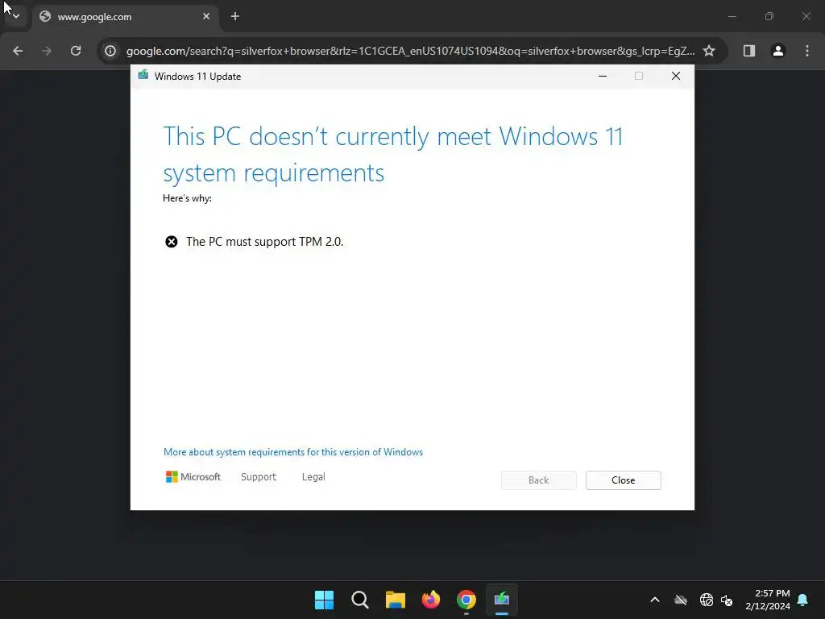Open File Explorer from the taskbar
This screenshot has height=619, width=825.
pos(396,600)
